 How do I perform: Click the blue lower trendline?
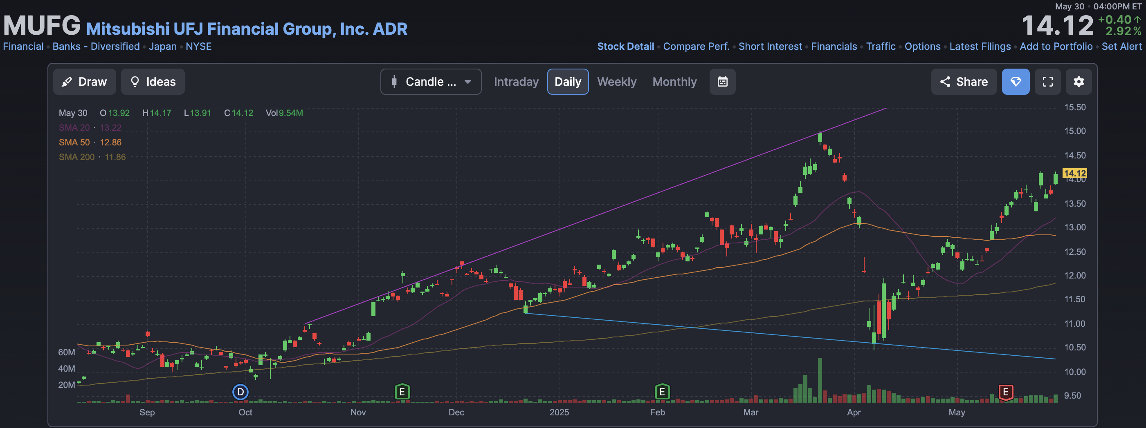791,337
